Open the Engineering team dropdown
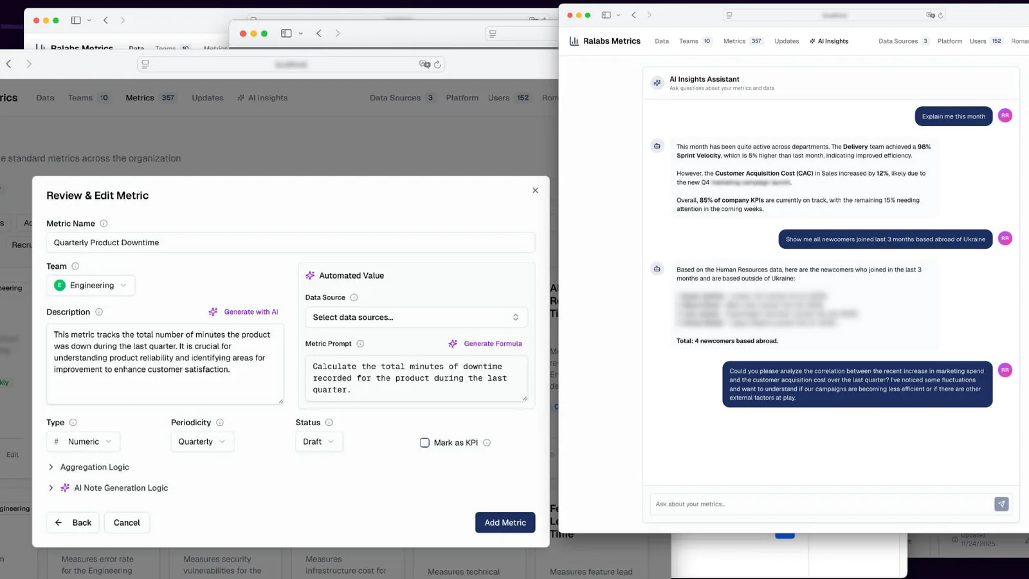1029x579 pixels. click(91, 286)
